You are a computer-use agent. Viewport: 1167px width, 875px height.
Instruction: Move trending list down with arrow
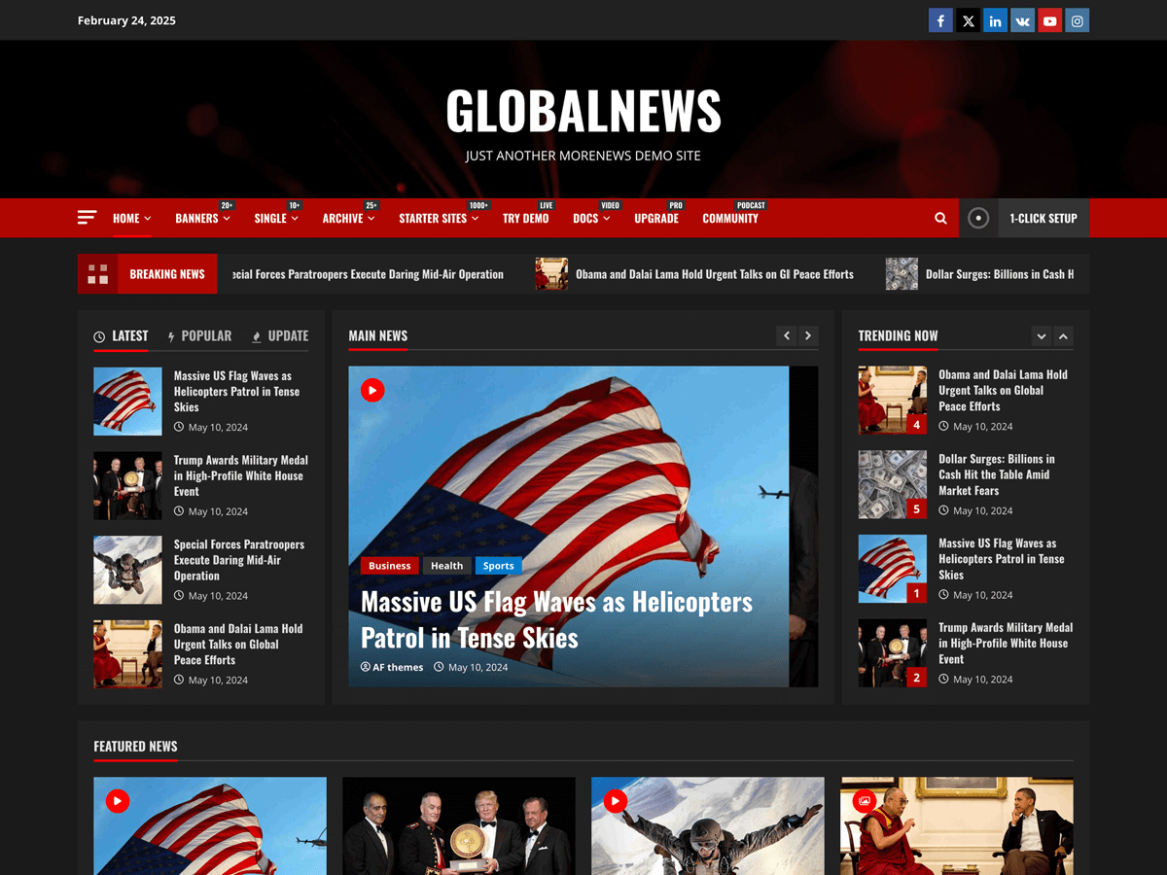point(1042,336)
